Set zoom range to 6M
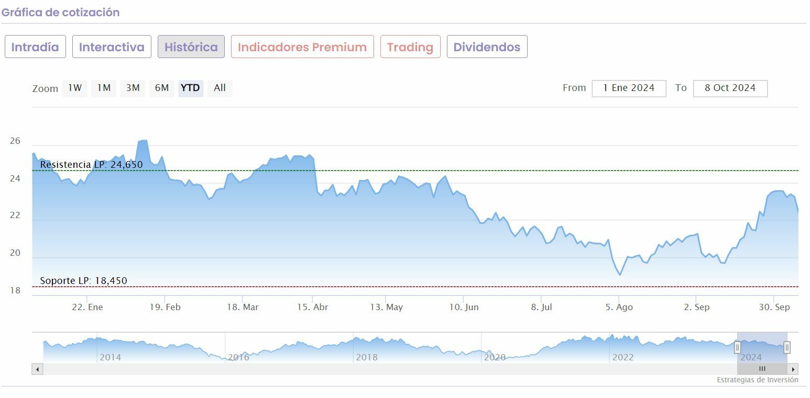The image size is (810, 398). tap(161, 88)
